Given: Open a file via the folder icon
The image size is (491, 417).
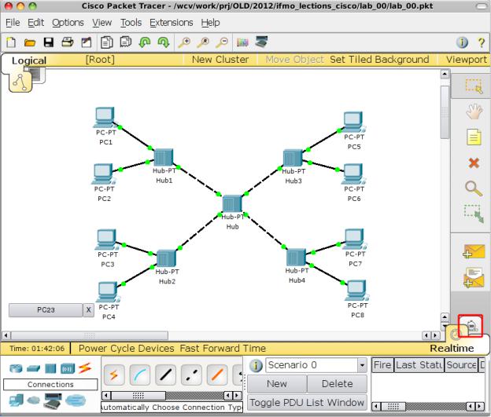Looking at the screenshot, I should coord(30,42).
